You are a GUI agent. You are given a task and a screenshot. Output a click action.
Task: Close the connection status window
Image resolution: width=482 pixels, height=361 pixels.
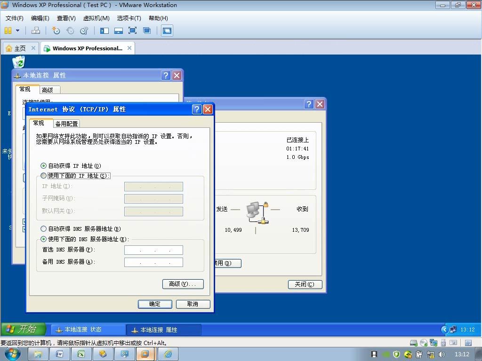320,104
